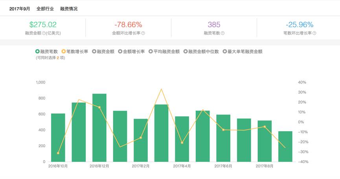Click the 2017年8月 axis label
The width and height of the screenshot is (340, 179).
tap(265, 166)
